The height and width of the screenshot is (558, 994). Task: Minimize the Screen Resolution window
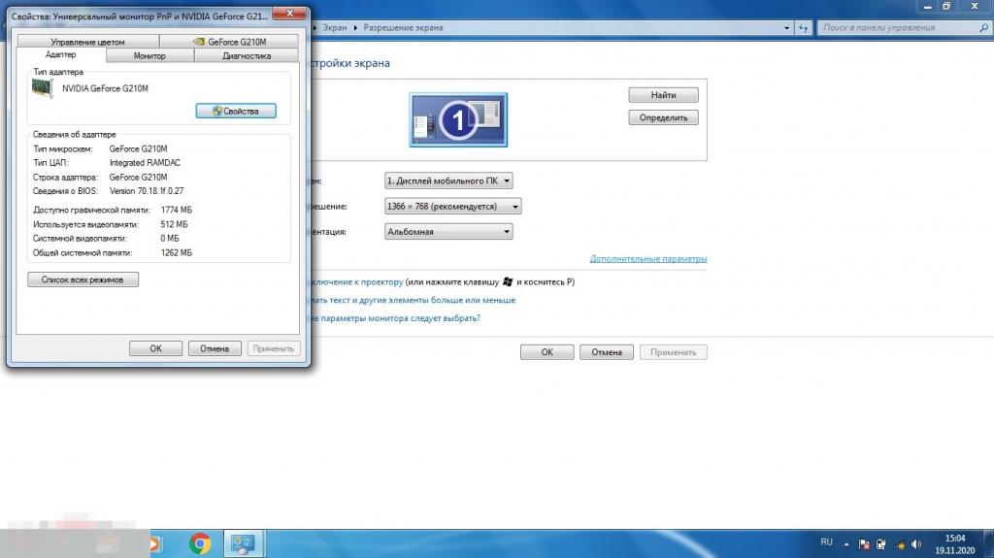click(928, 7)
